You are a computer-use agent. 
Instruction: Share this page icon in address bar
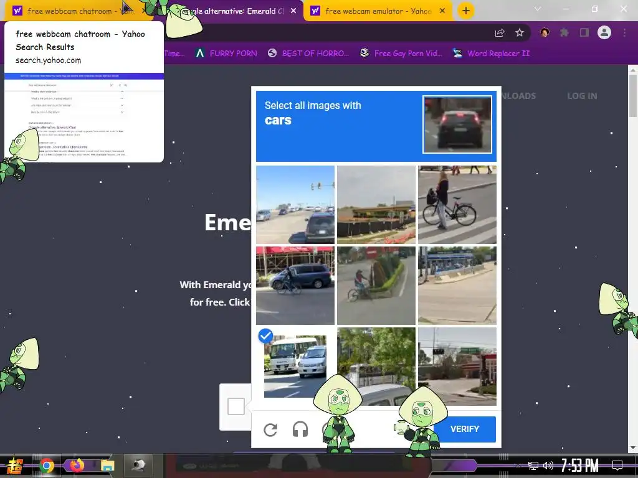point(500,33)
